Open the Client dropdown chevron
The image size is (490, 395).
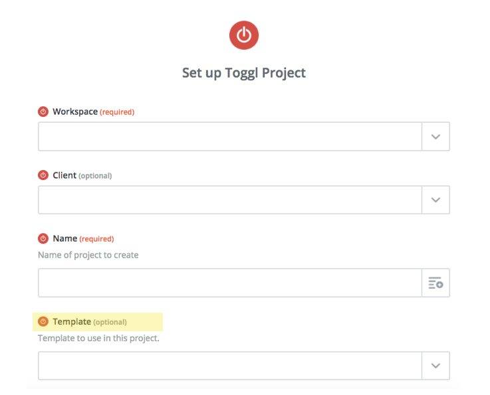point(435,200)
